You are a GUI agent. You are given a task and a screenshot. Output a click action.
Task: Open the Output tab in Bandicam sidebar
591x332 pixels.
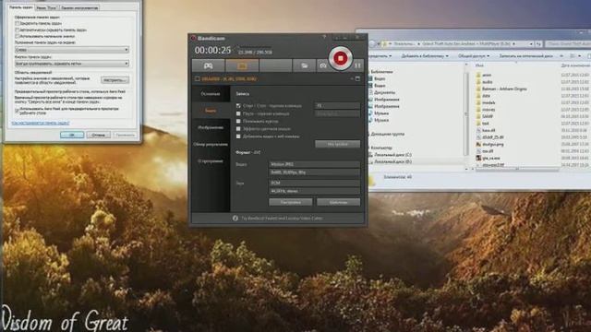(x=211, y=144)
